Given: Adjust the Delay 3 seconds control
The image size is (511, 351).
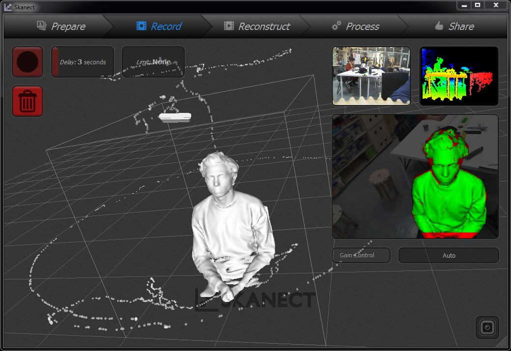Looking at the screenshot, I should [83, 62].
